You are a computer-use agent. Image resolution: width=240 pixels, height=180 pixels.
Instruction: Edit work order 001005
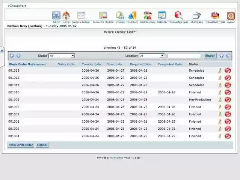coord(220,129)
